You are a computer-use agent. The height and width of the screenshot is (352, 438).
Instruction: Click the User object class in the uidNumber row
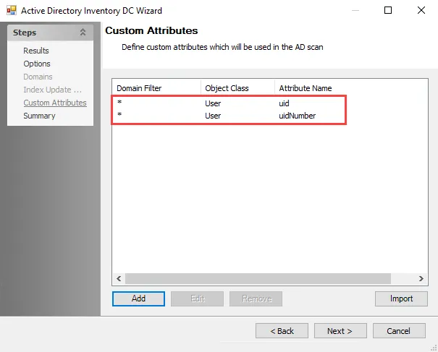pyautogui.click(x=213, y=116)
